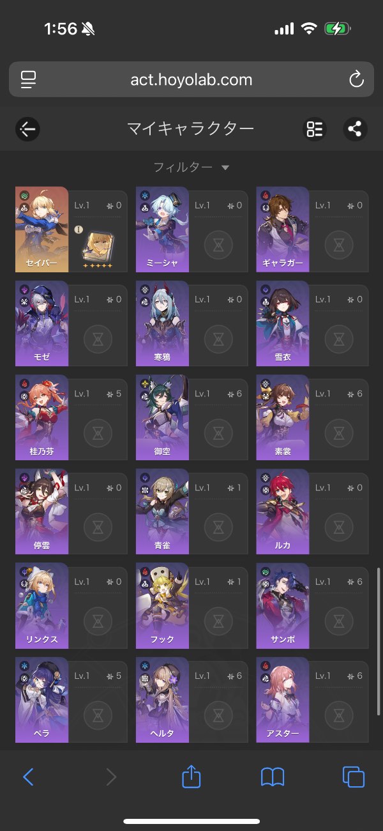Select the ヘルタ character portrait
The height and width of the screenshot is (831, 383).
[162, 700]
